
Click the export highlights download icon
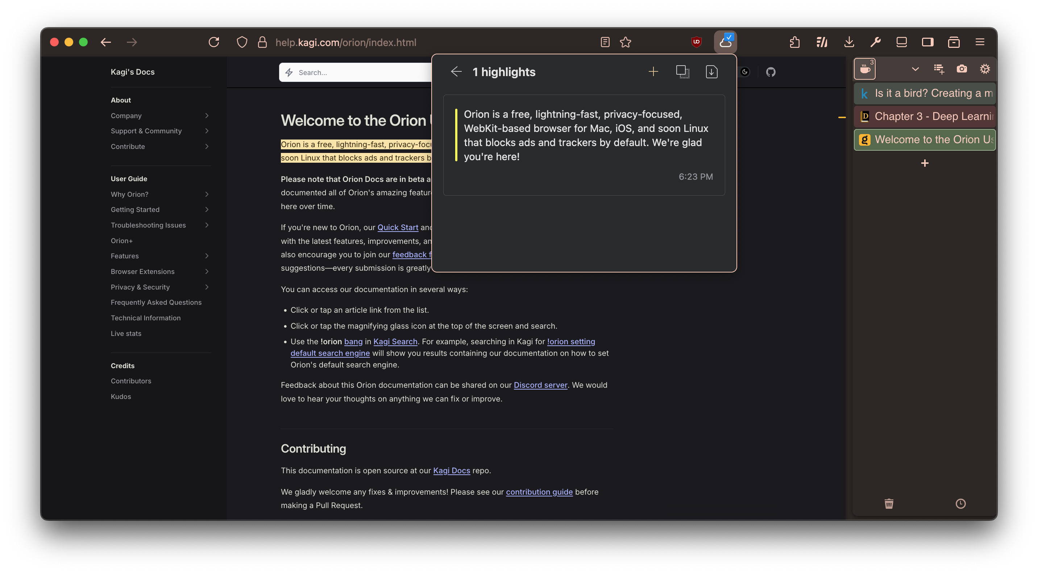coord(711,72)
